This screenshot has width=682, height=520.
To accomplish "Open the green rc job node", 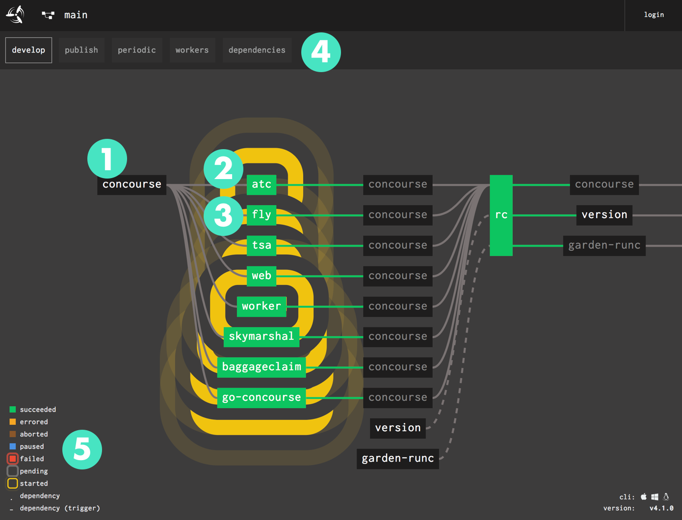I will point(500,215).
